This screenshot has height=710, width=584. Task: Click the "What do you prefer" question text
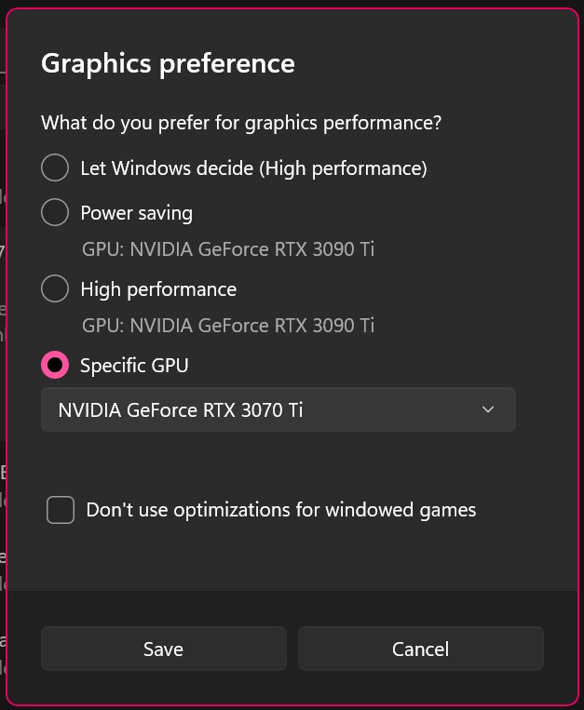[x=241, y=122]
